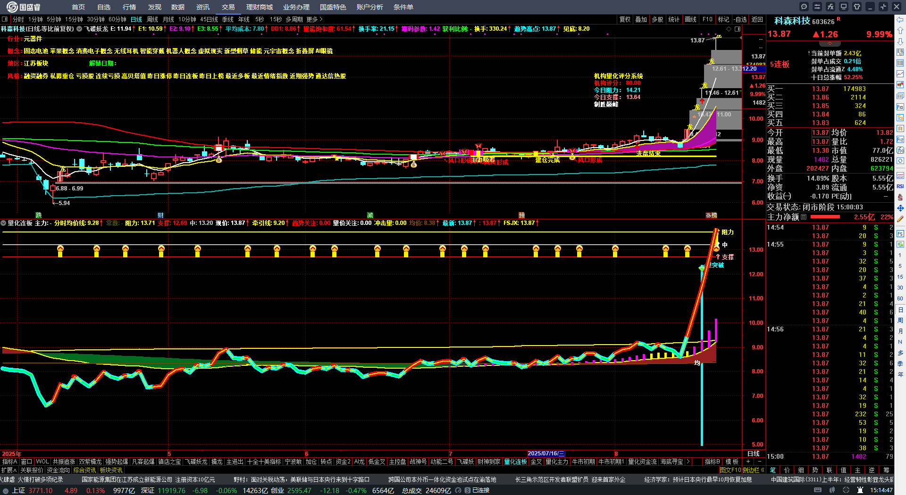Click the keyboard icon in status bar
The image size is (906, 495).
tap(818, 490)
